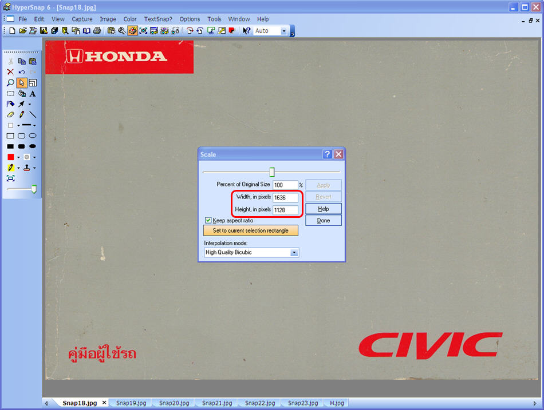Click Set to current selection rectangle
Screen dimensions: 544x410
point(250,230)
